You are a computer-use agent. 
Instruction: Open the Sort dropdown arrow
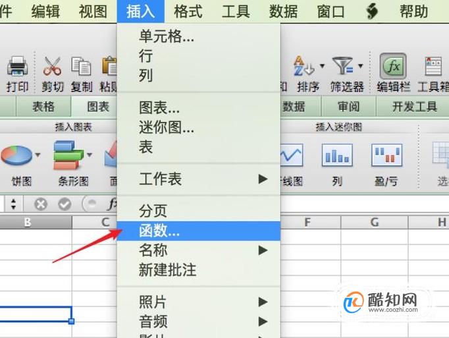click(x=322, y=66)
